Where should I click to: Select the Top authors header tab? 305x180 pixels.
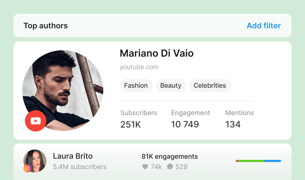point(45,26)
